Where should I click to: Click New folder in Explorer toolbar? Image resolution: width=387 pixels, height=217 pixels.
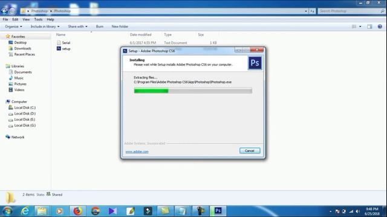tap(120, 27)
